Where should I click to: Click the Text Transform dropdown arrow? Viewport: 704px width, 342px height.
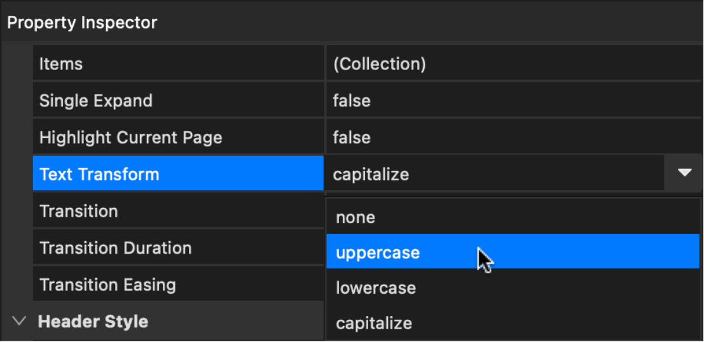click(684, 173)
